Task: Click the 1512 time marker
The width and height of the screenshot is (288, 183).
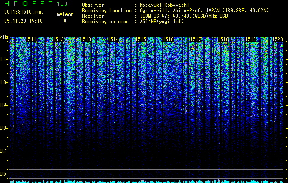Action: click(59, 39)
